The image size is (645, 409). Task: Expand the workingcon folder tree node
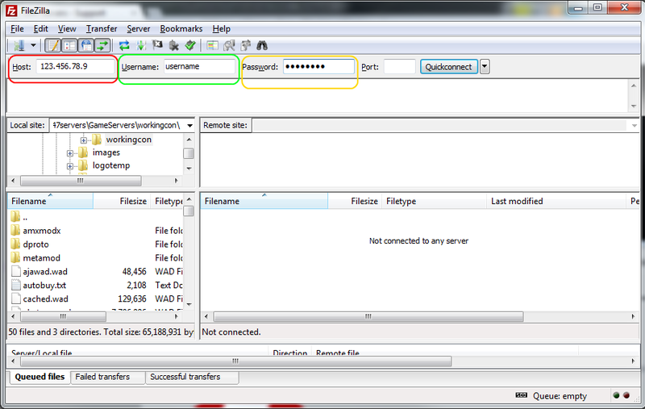84,140
